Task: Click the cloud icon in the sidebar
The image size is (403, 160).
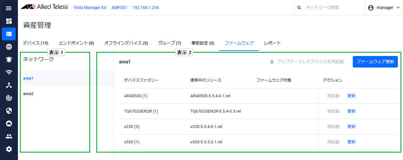Action: click(9, 124)
